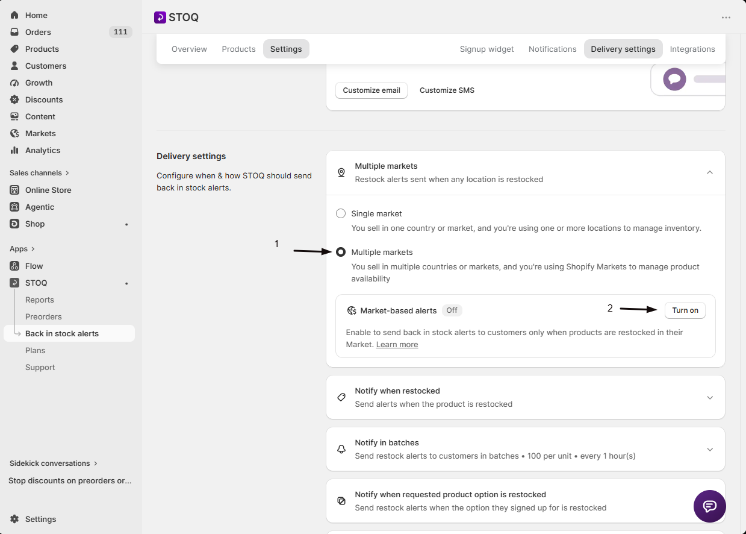The image size is (746, 534).
Task: Click the Customers person icon
Action: pyautogui.click(x=14, y=66)
